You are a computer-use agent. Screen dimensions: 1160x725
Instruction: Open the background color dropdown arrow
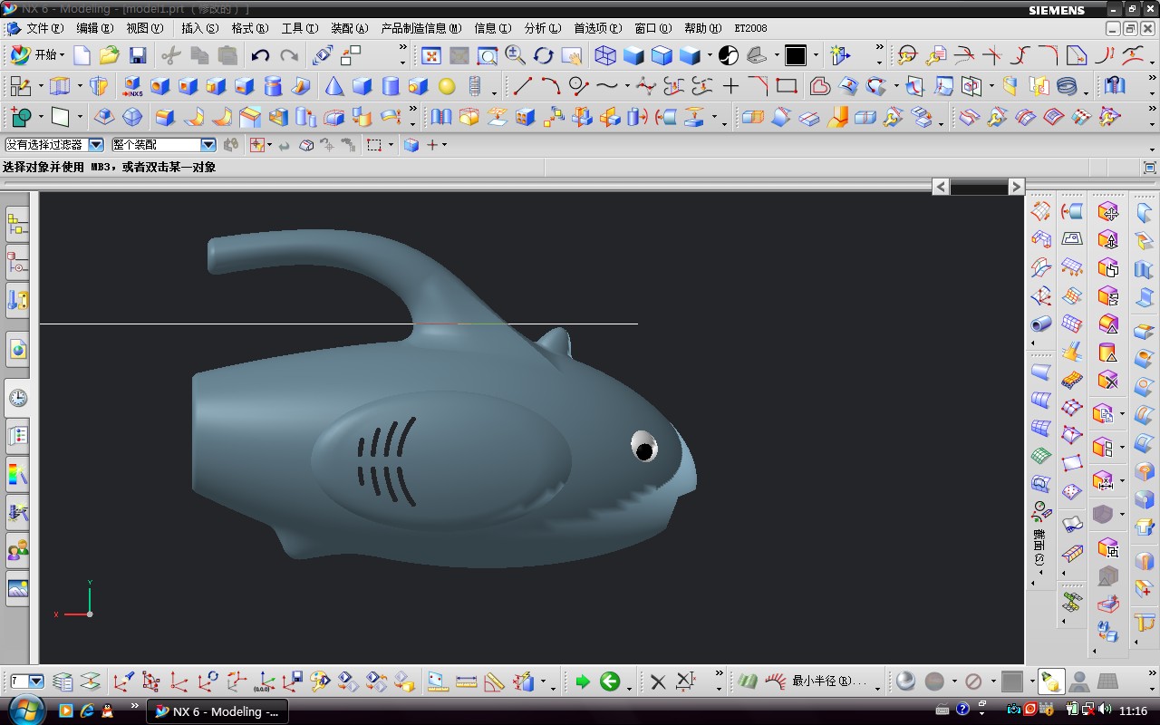click(815, 56)
